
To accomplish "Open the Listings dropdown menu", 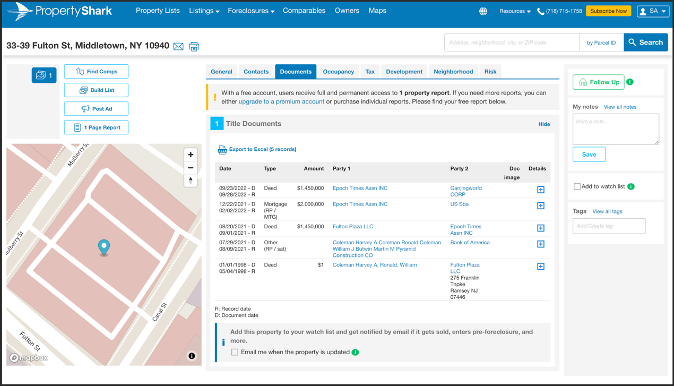I will [x=204, y=11].
